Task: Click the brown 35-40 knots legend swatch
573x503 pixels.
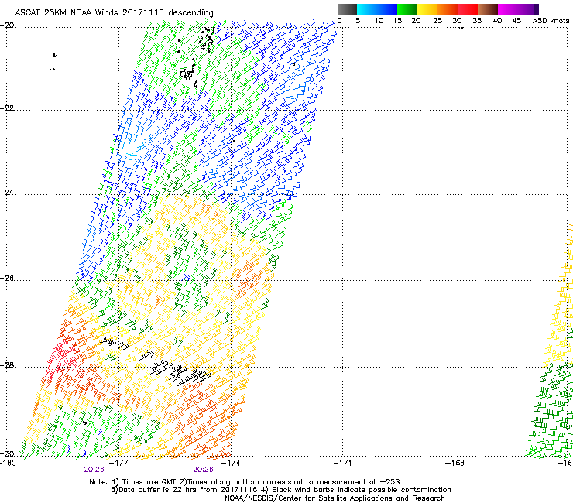Action: pos(488,9)
